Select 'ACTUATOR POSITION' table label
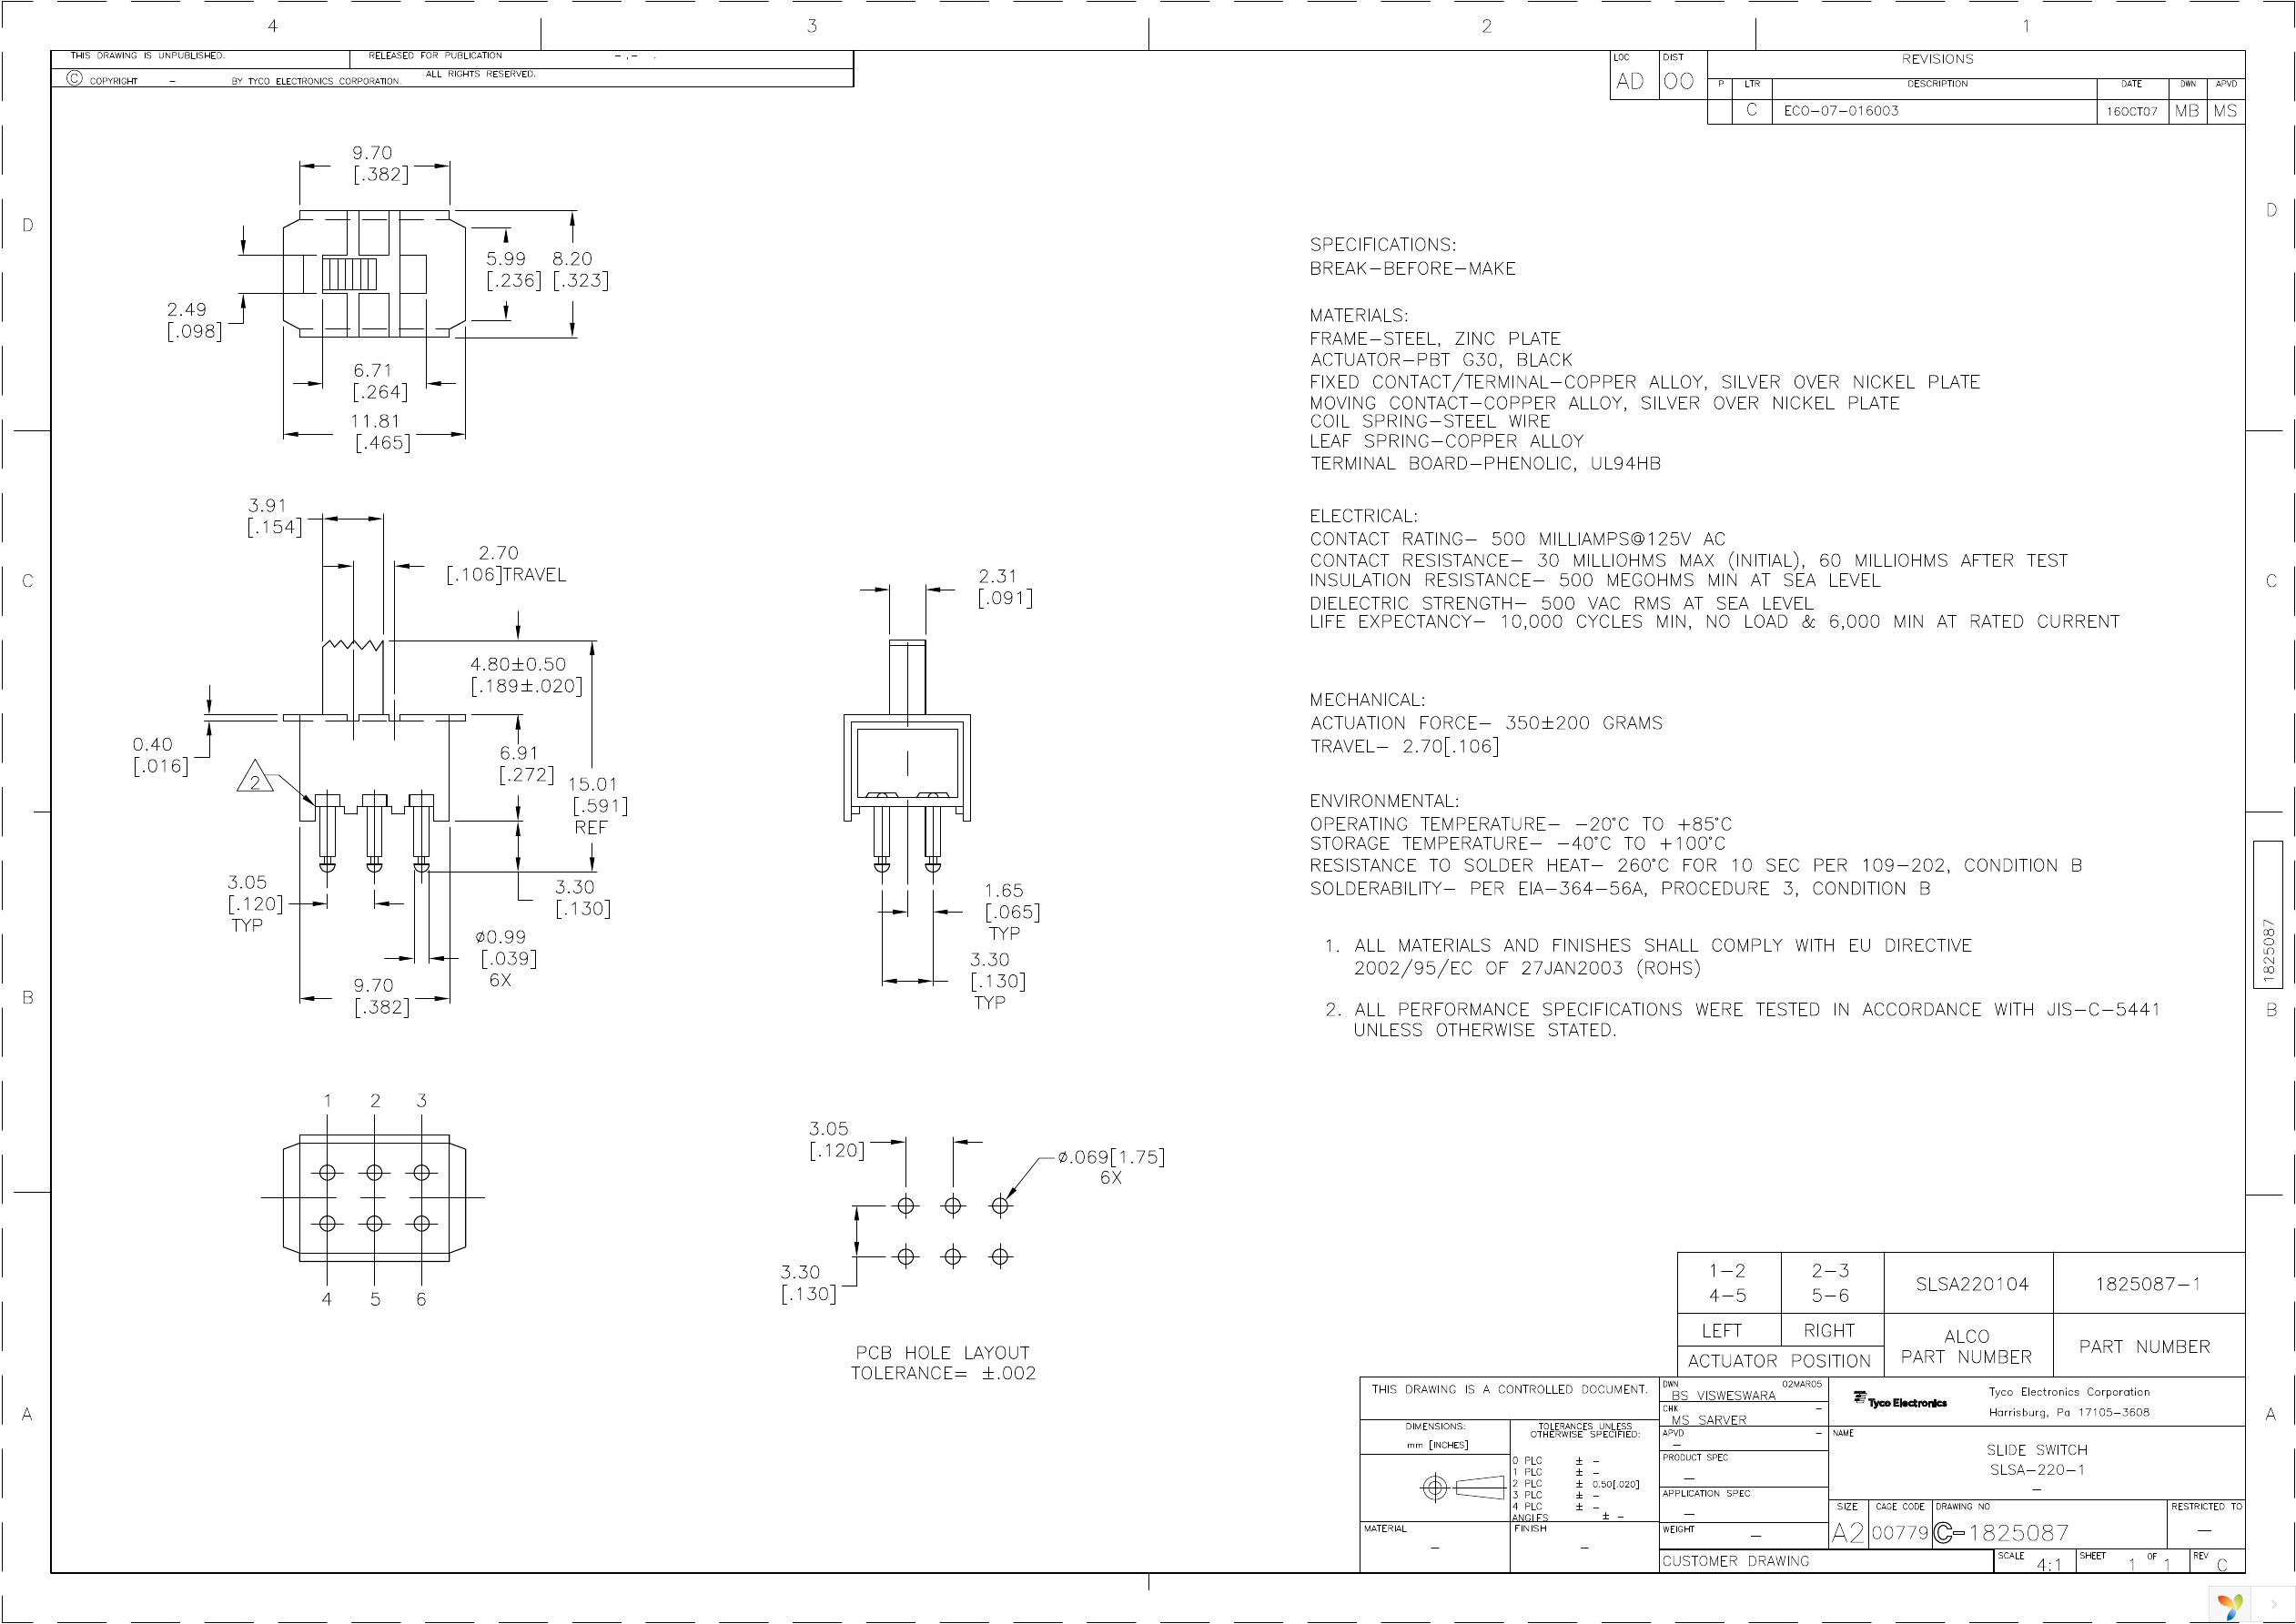This screenshot has height=1624, width=2296. click(1779, 1362)
